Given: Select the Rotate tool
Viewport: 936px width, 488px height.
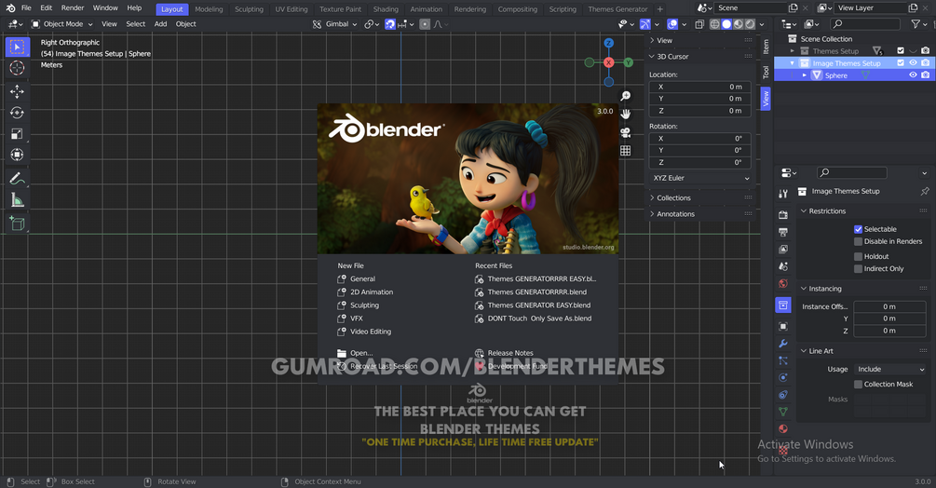Looking at the screenshot, I should click(18, 113).
